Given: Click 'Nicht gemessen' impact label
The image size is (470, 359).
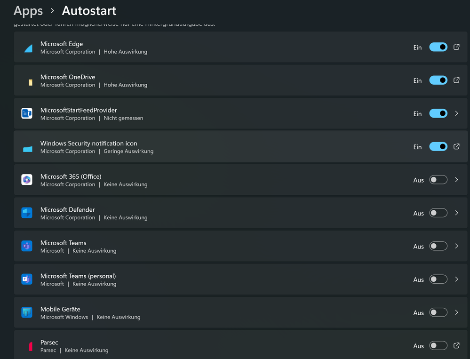Looking at the screenshot, I should pyautogui.click(x=123, y=118).
